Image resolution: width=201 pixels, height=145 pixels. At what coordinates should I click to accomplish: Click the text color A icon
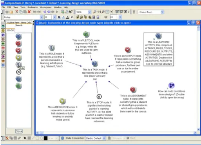pyautogui.click(x=67, y=17)
